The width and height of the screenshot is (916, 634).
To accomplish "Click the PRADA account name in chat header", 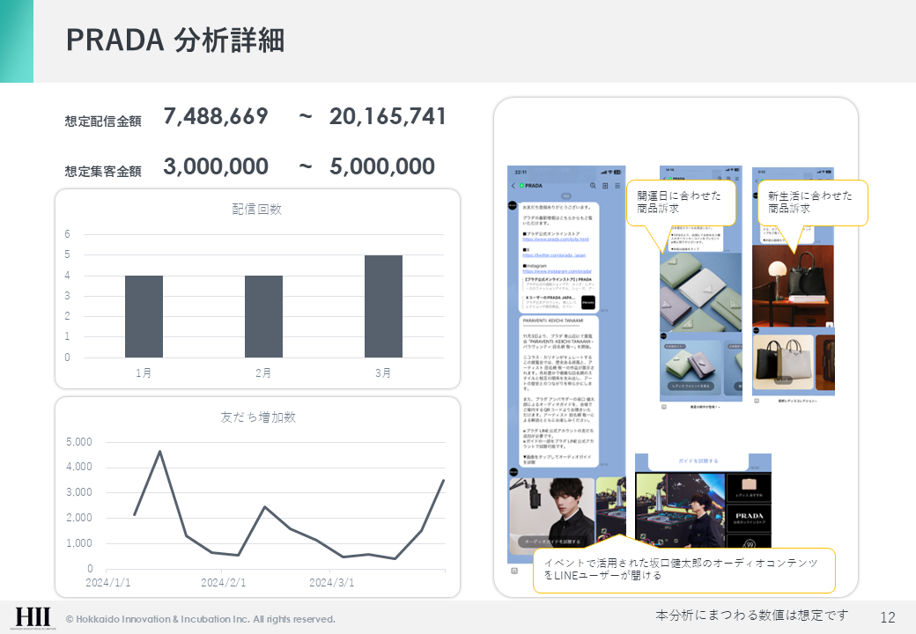I will point(534,186).
